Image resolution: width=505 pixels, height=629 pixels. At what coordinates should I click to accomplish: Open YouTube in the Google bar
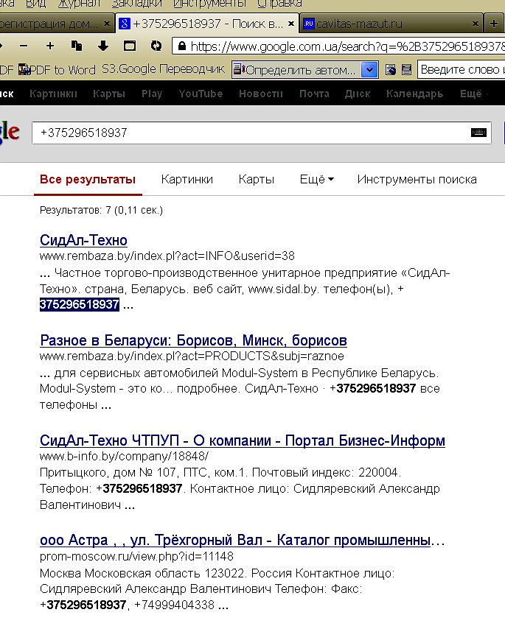[201, 94]
